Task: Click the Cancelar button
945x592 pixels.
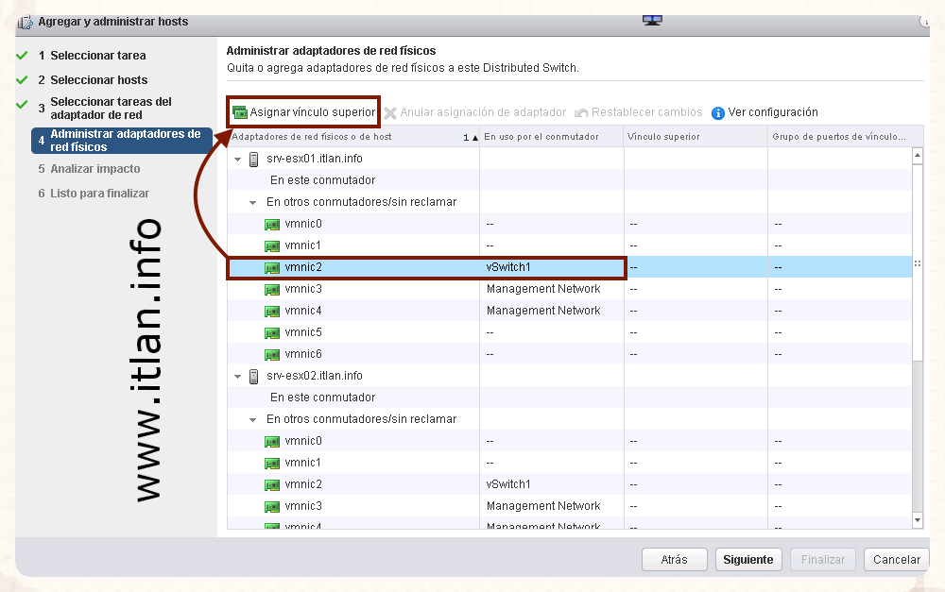Action: pyautogui.click(x=896, y=559)
